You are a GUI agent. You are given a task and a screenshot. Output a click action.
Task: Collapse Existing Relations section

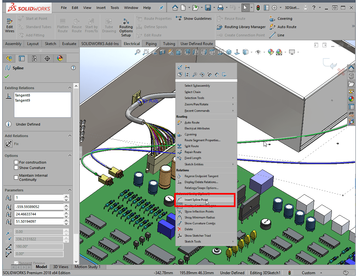point(70,88)
